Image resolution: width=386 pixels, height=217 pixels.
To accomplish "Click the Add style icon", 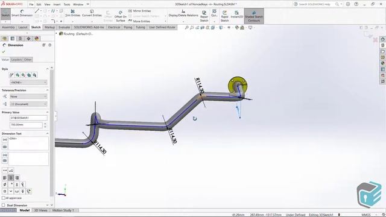I will [x=17, y=75].
